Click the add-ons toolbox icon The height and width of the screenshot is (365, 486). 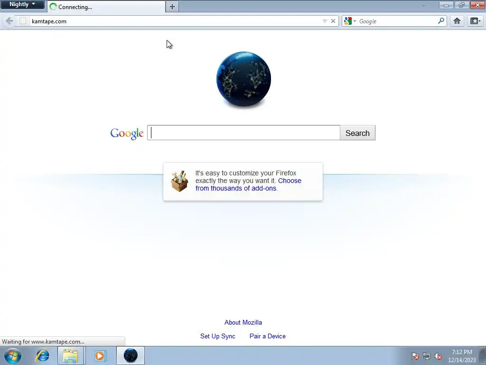click(179, 181)
